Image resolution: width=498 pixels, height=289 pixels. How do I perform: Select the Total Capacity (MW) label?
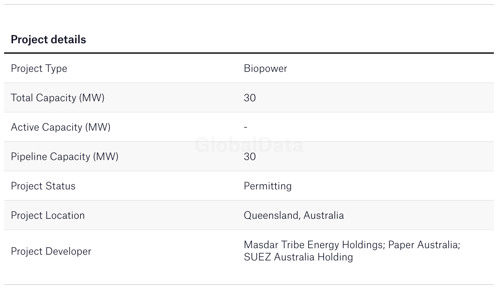click(x=58, y=98)
